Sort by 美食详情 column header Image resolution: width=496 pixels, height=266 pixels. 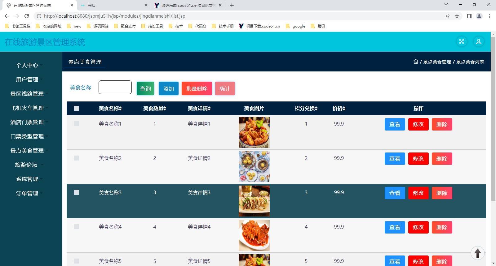click(x=199, y=108)
